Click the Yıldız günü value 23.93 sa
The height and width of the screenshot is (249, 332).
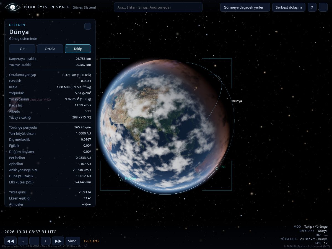coord(85,192)
